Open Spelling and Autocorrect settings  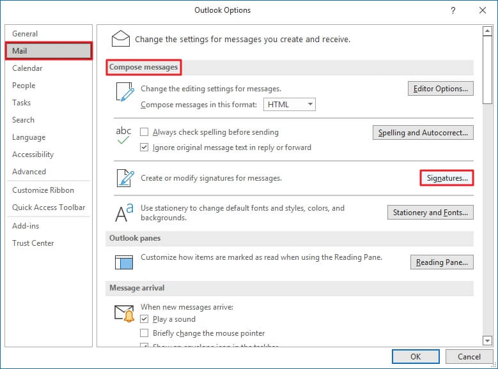[423, 133]
